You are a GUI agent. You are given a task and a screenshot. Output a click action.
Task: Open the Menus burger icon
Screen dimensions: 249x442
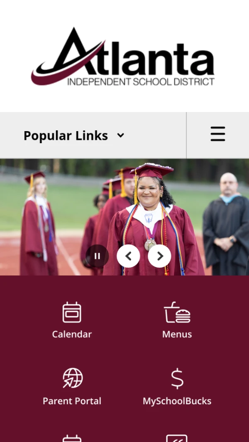177,312
